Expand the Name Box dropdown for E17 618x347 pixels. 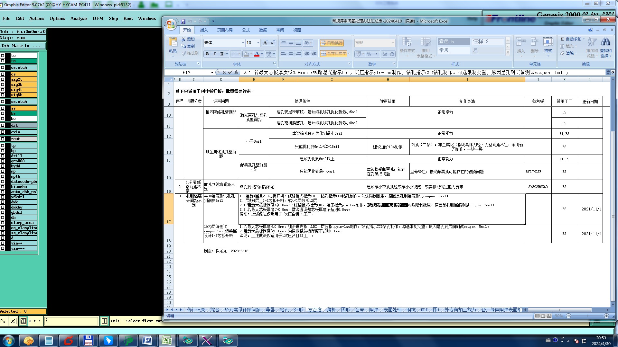click(212, 73)
